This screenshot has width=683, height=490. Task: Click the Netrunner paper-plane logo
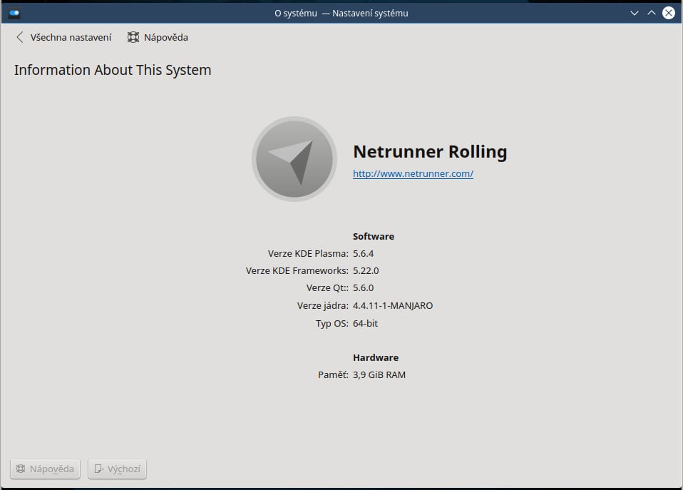(294, 158)
